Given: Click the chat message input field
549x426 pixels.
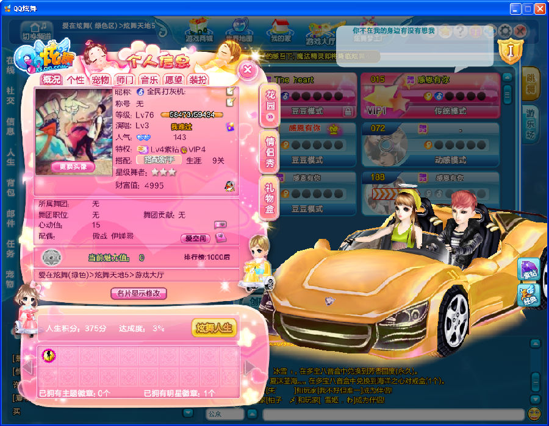Looking at the screenshot, I should click(x=393, y=414).
